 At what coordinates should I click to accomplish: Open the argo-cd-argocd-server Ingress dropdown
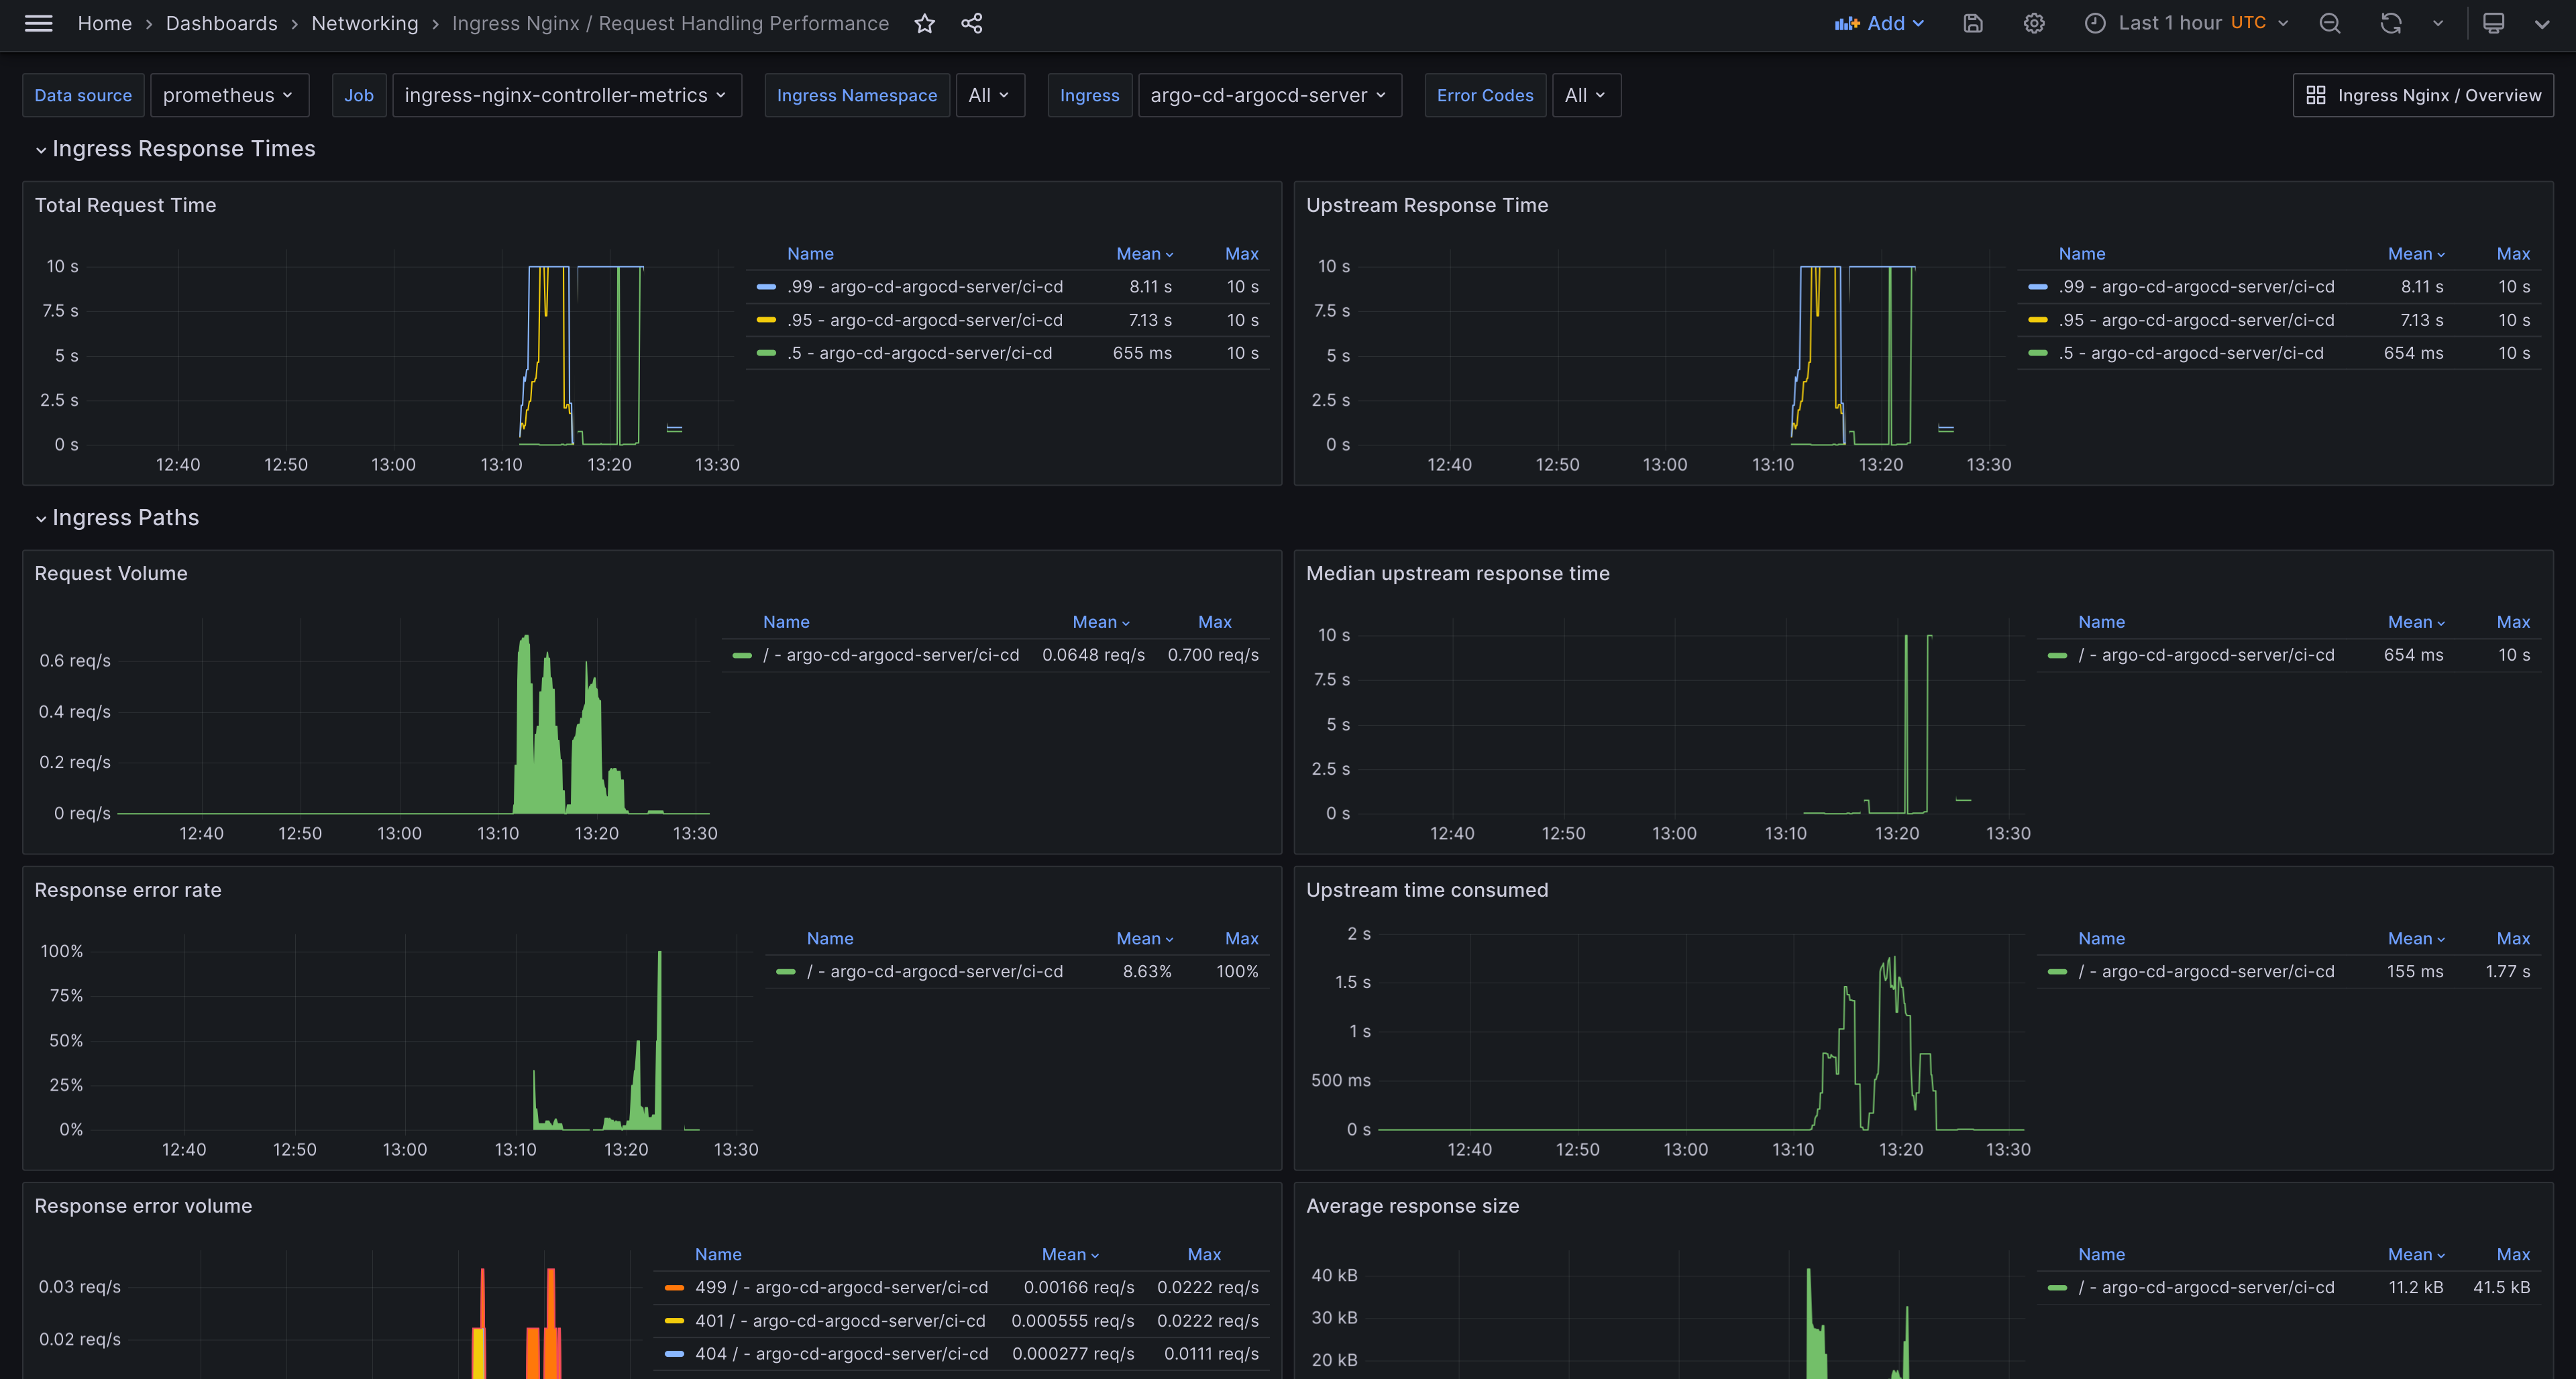(x=1268, y=95)
